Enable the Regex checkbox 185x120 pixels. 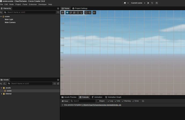pyautogui.click(x=98, y=101)
